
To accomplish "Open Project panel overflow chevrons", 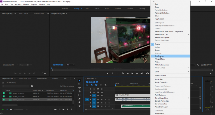I will coord(74,79).
